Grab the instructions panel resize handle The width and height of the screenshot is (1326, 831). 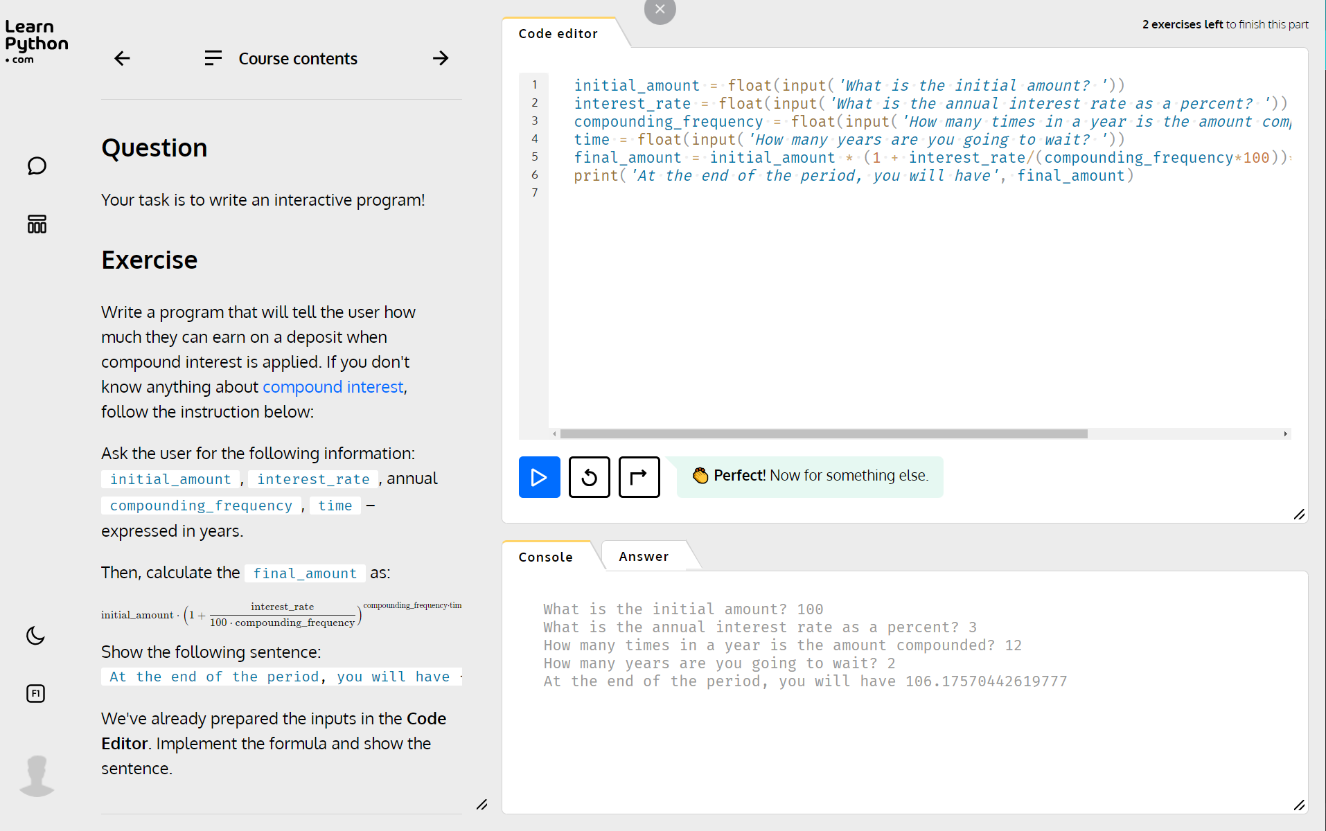click(481, 805)
